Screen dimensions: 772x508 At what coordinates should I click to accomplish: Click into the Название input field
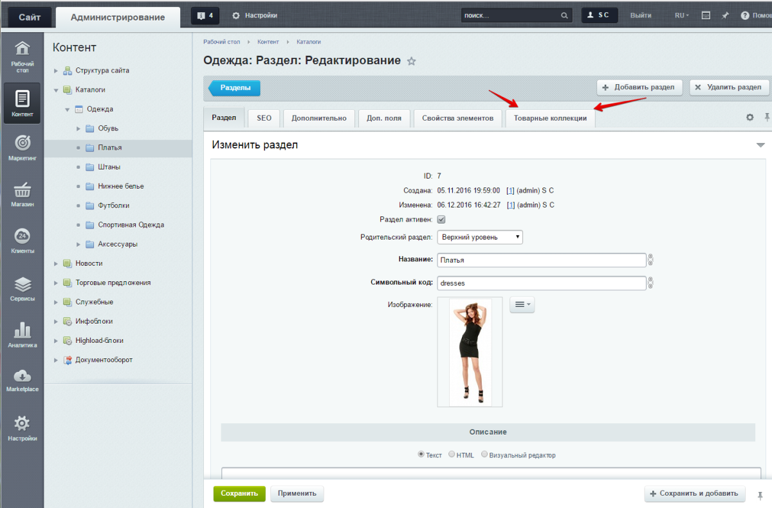[x=541, y=260]
